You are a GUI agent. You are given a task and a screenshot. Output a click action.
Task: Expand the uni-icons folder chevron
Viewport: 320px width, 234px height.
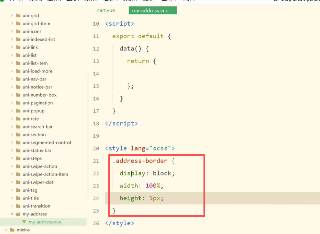[12, 31]
